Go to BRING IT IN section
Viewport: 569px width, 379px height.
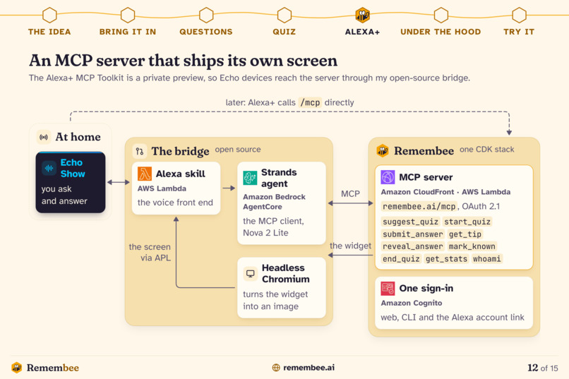click(128, 32)
